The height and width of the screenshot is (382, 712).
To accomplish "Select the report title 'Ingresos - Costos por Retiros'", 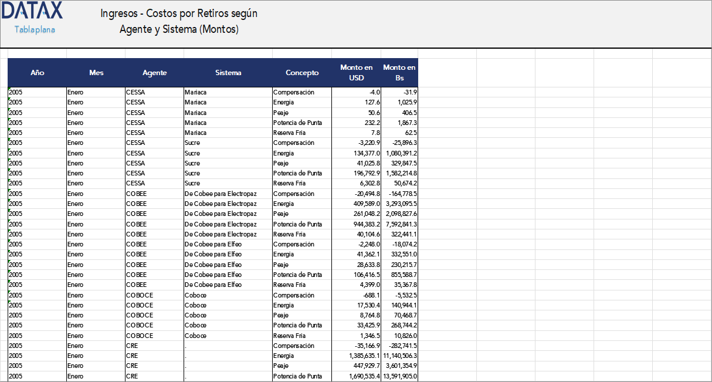I will [178, 13].
